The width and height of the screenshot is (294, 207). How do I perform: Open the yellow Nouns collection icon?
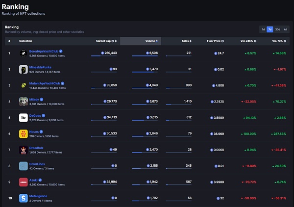(x=23, y=133)
